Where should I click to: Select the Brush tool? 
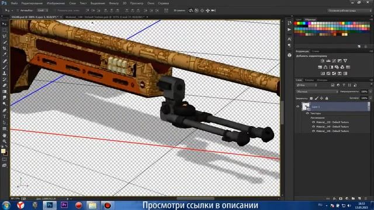(x=4, y=68)
